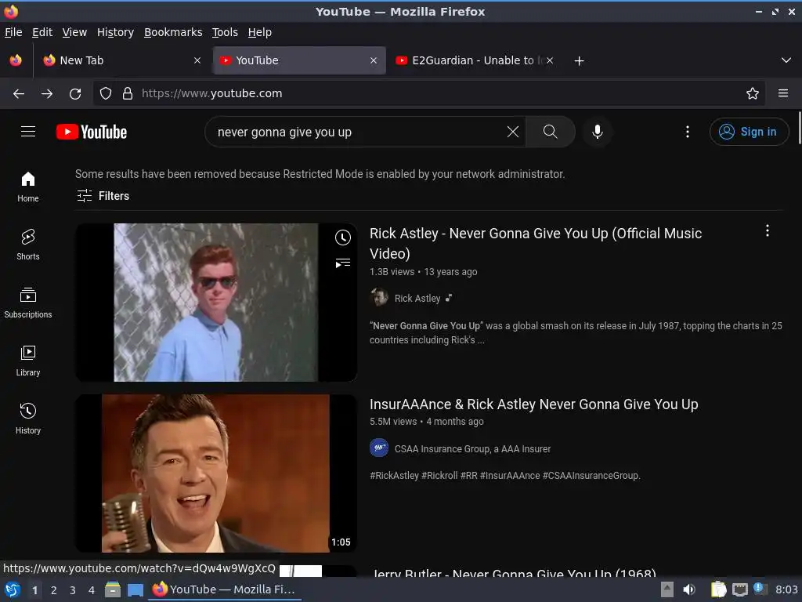
Task: List all tabs dropdown arrow
Action: click(x=786, y=60)
